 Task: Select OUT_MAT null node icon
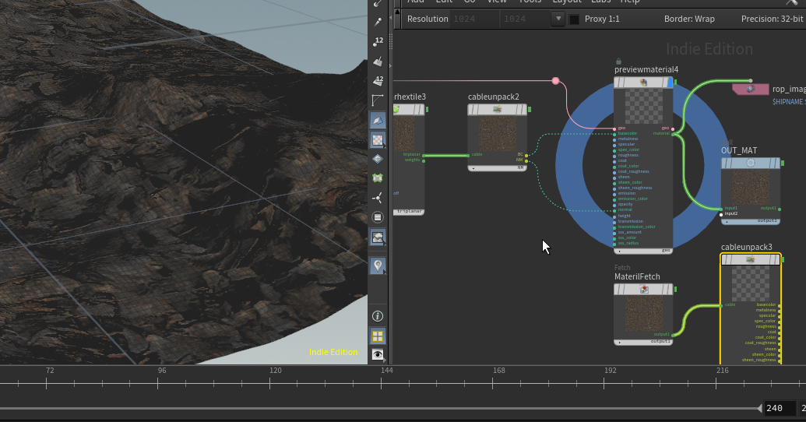(x=751, y=163)
